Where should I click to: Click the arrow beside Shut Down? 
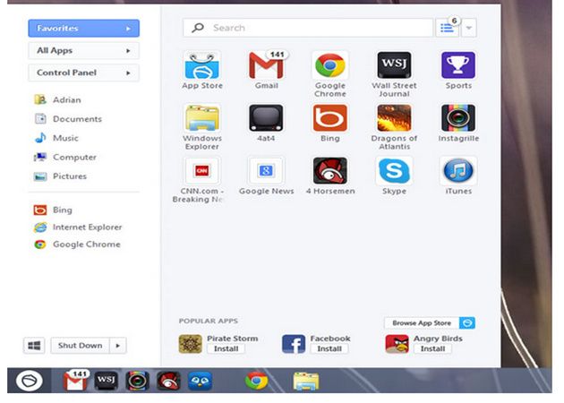point(119,346)
